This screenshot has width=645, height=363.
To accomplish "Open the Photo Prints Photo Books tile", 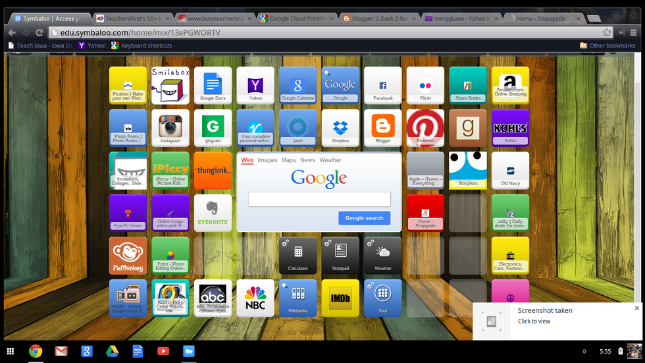I will point(128,128).
